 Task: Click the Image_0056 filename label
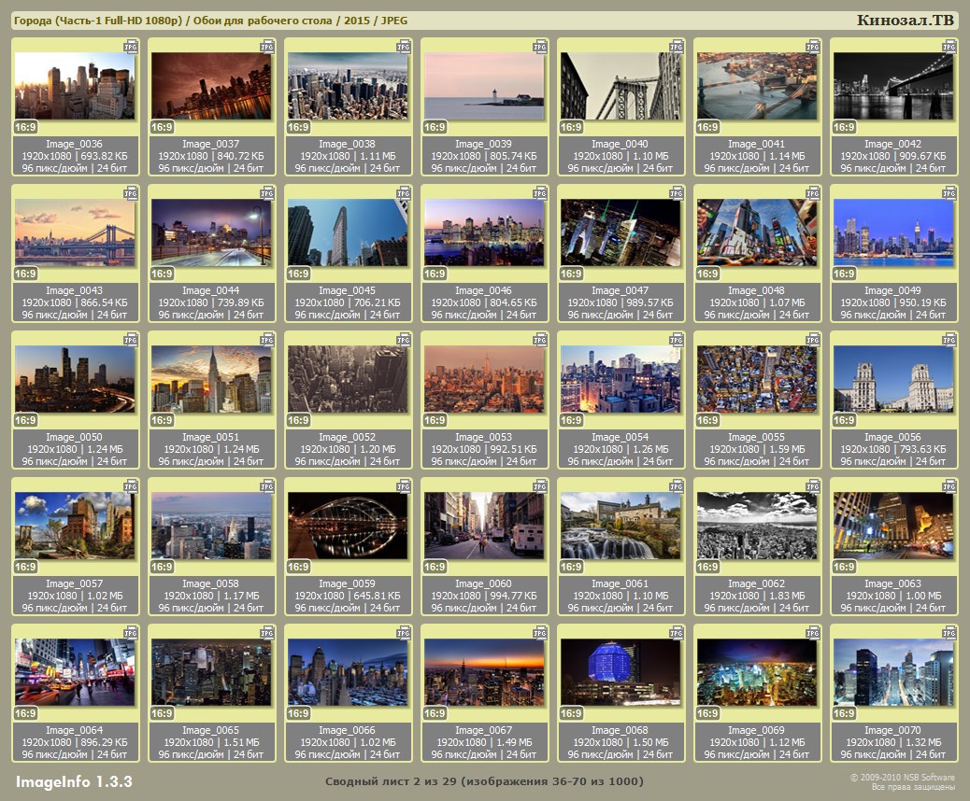pos(892,437)
